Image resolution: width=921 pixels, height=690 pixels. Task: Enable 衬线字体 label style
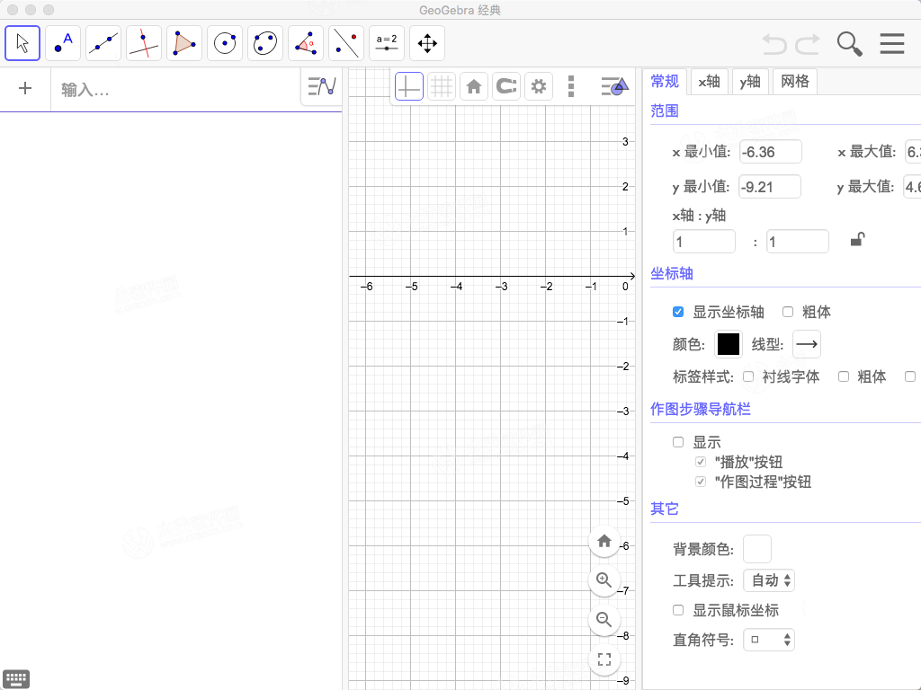point(748,376)
